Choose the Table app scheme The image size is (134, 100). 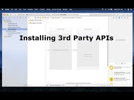(21, 15)
